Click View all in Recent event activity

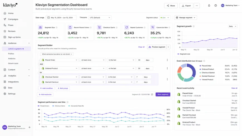point(234,88)
